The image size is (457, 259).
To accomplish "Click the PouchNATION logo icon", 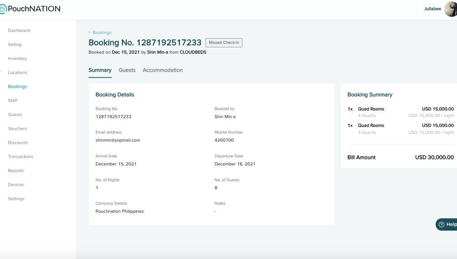I will [x=3, y=9].
